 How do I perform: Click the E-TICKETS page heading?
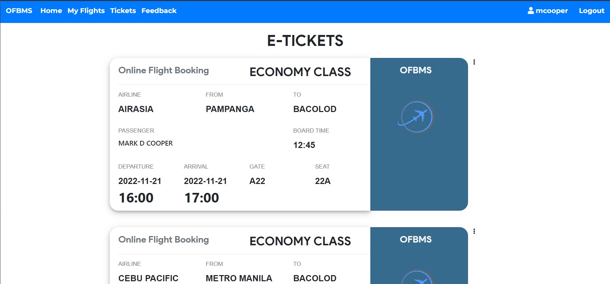click(x=305, y=41)
